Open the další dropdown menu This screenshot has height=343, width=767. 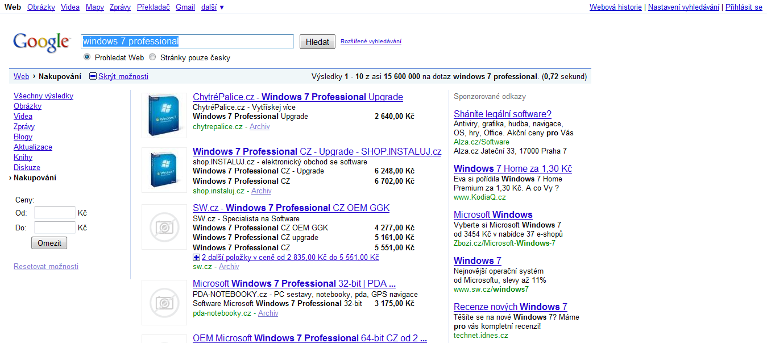point(213,7)
